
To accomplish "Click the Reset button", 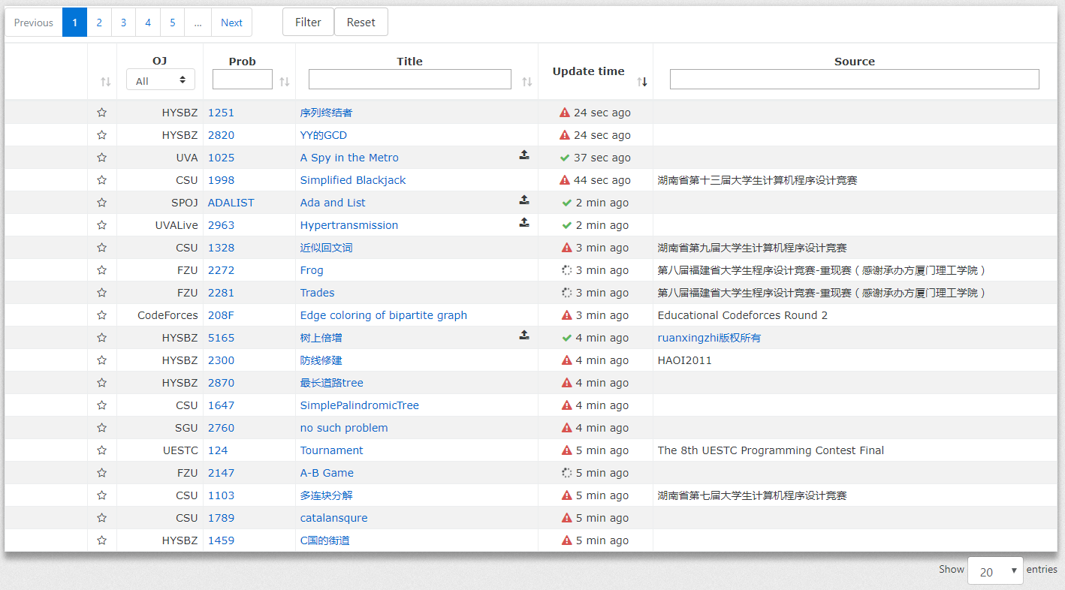I will [361, 23].
